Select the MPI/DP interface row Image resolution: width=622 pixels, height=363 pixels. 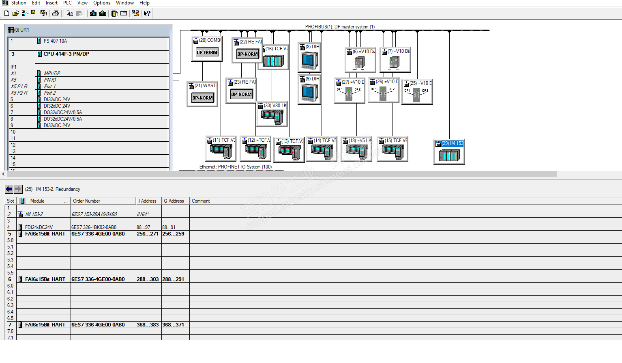click(x=89, y=73)
